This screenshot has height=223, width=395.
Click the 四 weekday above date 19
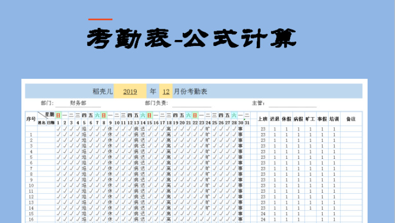tap(175, 115)
